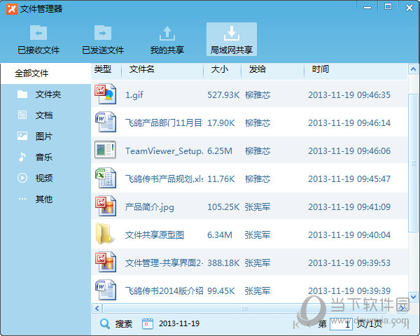Click the folder icon of 文件共享原型图
Viewport: 420px width, 336px height.
point(104,234)
